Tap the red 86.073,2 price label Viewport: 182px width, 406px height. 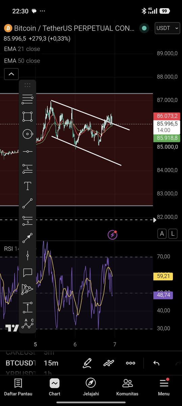[167, 116]
